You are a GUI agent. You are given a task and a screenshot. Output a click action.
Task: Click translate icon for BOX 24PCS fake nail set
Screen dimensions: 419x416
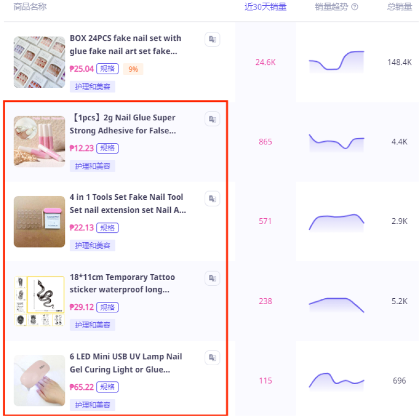[x=213, y=40]
